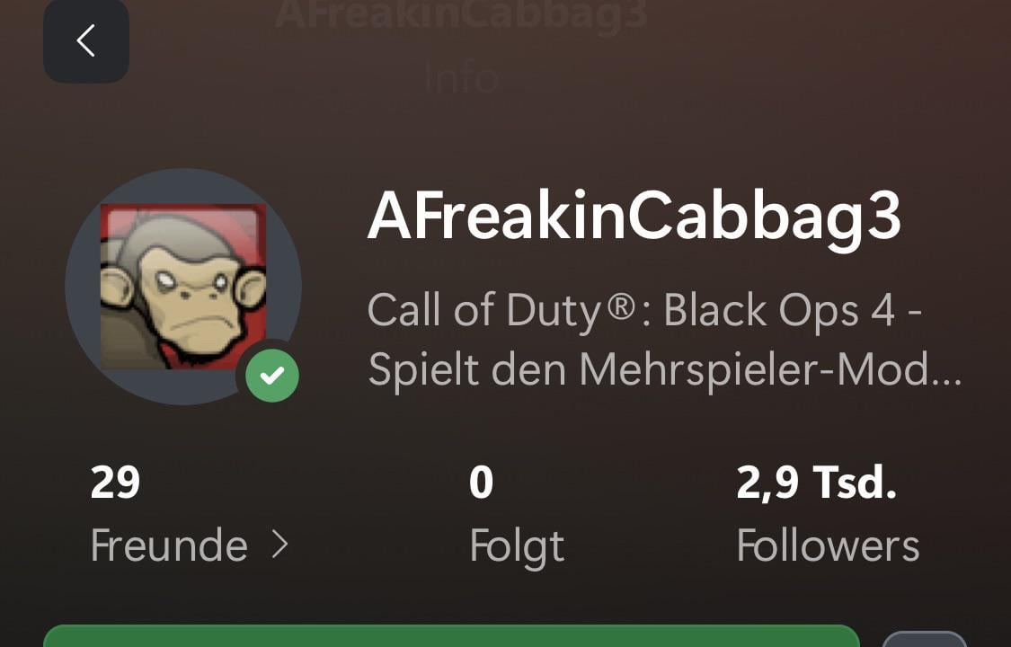Click the large AFreakinCabbag3 username heading
This screenshot has height=647, width=1011.
click(634, 217)
